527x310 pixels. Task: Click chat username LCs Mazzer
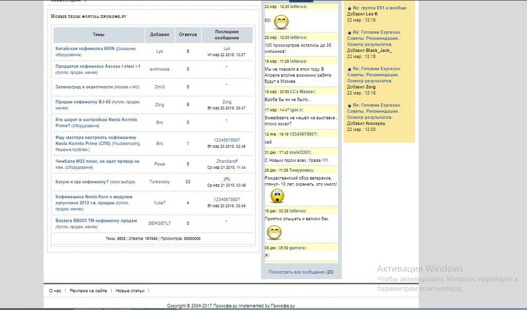click(303, 91)
